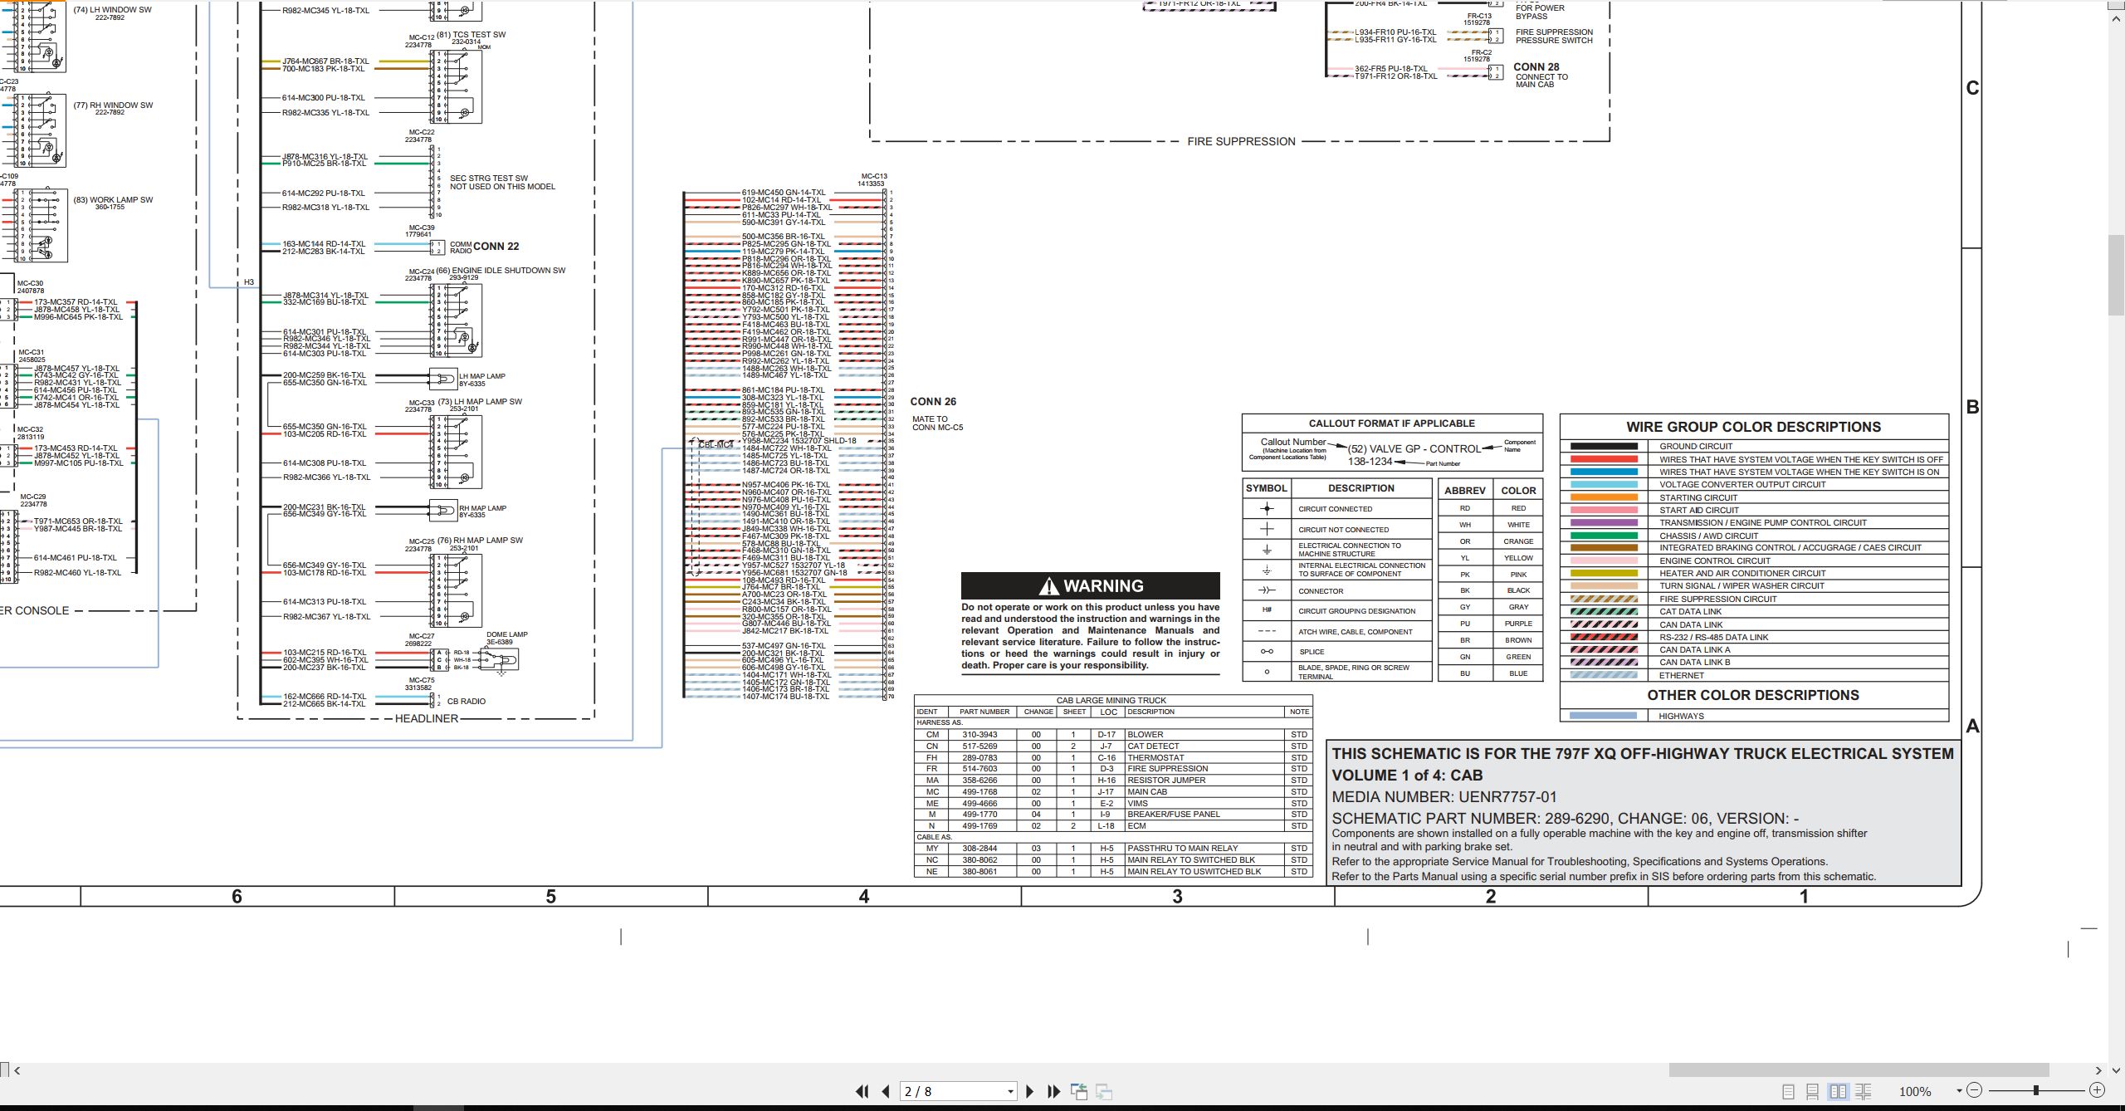Click the ECM row in harness table
2125x1111 pixels.
tap(1112, 826)
